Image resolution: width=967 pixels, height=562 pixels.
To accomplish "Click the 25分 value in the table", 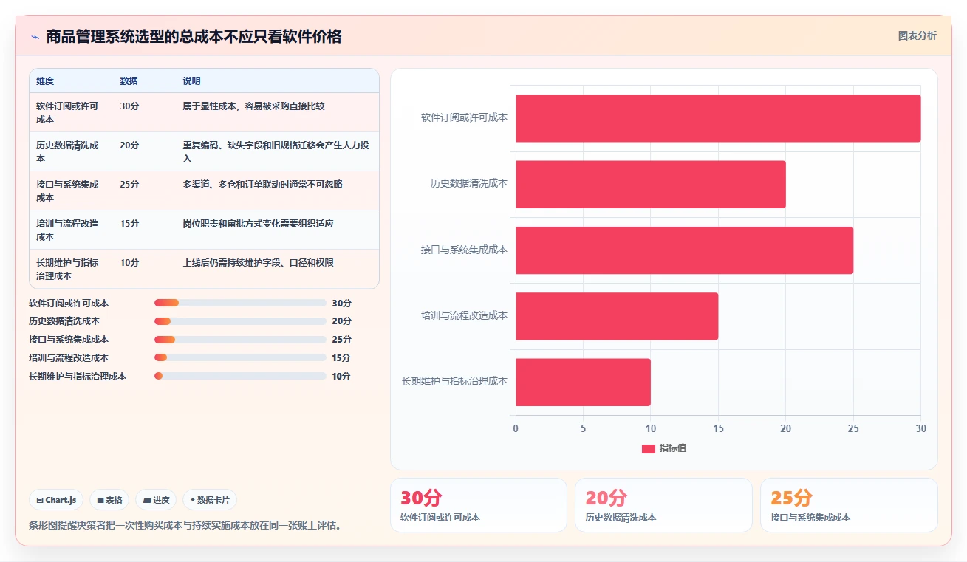I will point(129,185).
